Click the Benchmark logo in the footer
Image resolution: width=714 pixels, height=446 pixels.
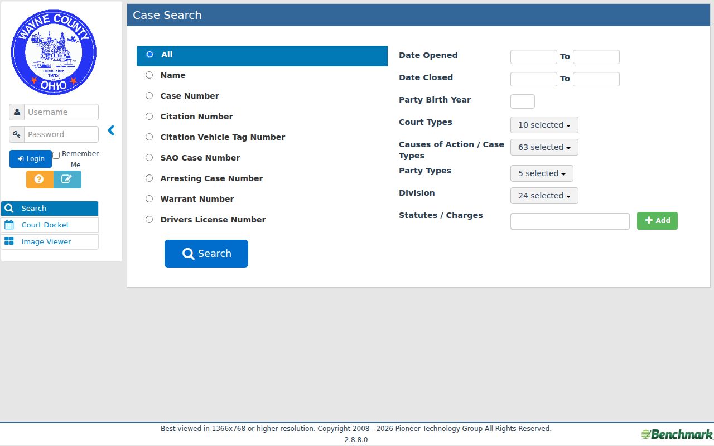[x=677, y=434]
